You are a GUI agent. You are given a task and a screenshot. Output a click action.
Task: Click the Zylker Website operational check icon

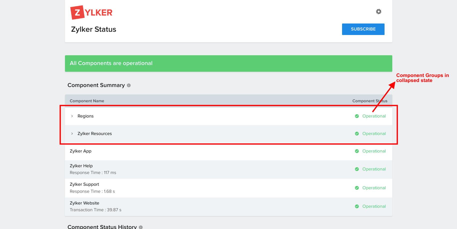(357, 206)
